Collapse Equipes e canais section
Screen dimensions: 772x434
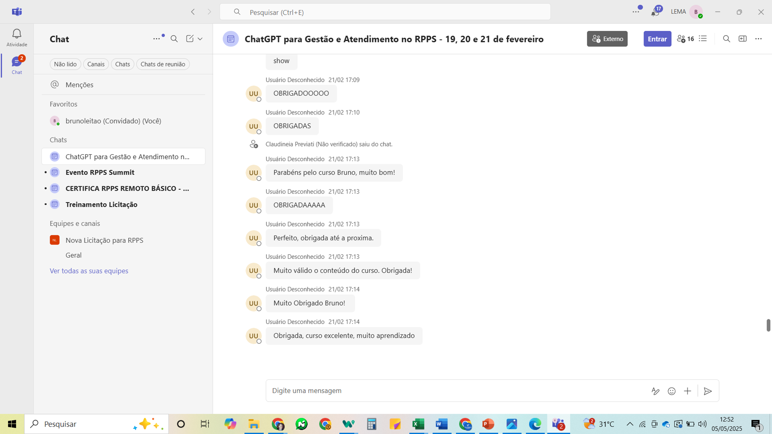tap(75, 223)
